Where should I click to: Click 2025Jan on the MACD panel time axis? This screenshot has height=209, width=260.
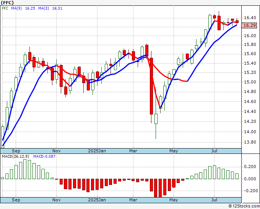tap(97, 200)
